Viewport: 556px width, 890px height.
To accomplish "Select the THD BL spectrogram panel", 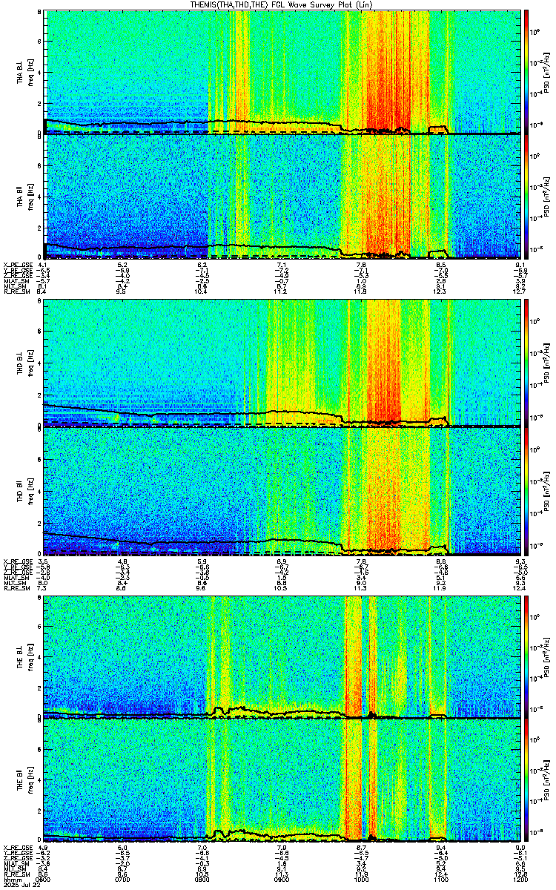I will pyautogui.click(x=282, y=363).
